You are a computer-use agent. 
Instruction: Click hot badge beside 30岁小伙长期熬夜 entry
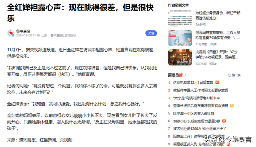pos(224,121)
